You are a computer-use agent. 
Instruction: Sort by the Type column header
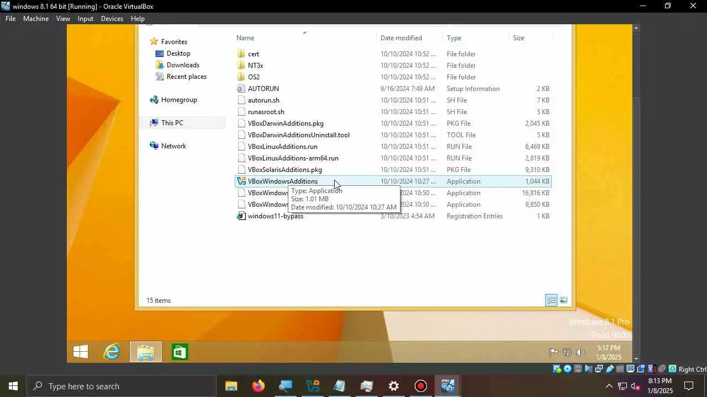pos(454,38)
